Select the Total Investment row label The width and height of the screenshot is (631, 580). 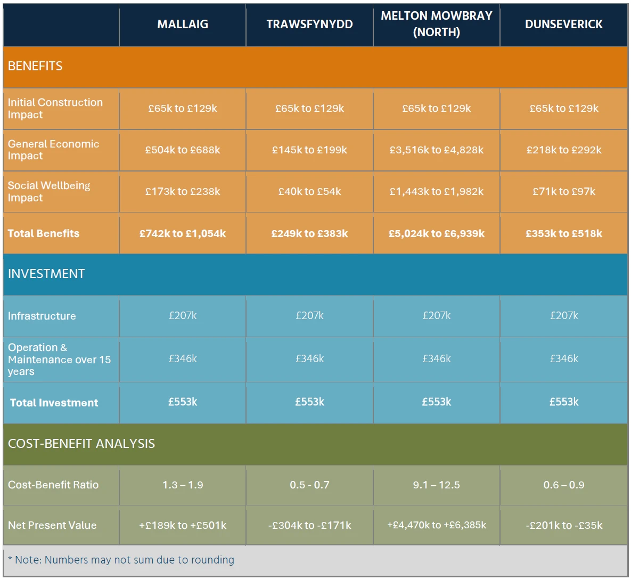tap(53, 403)
